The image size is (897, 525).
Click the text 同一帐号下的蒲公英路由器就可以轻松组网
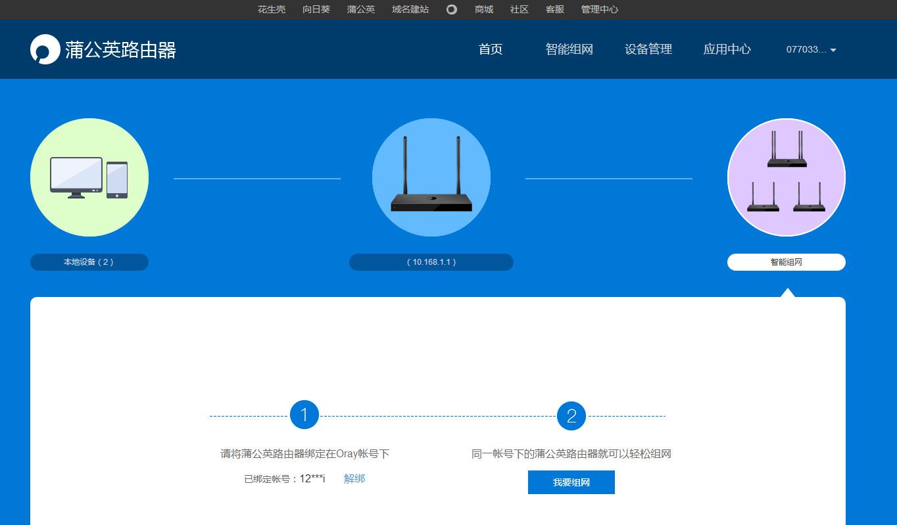point(571,454)
